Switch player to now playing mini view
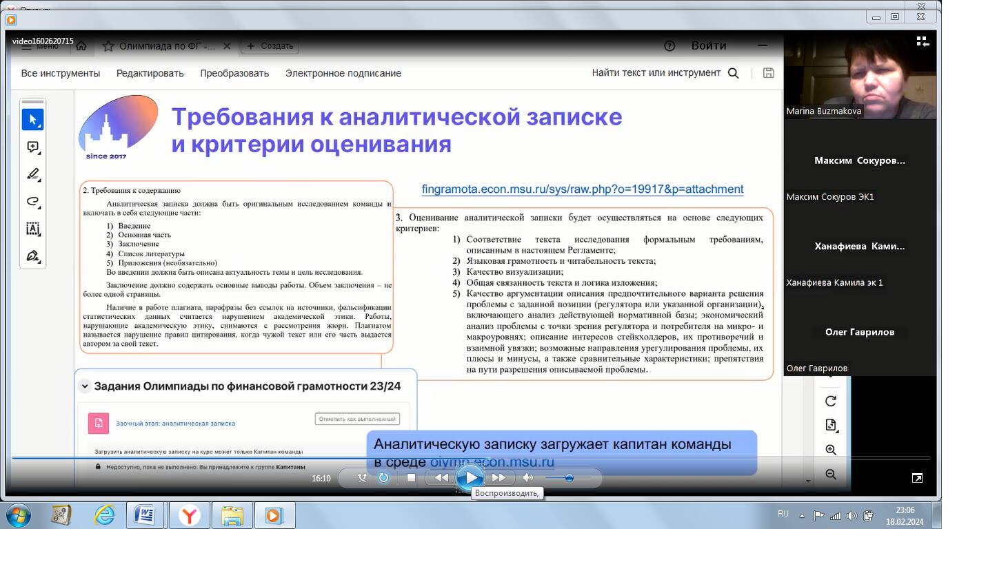Viewport: 997px width, 573px height. tap(917, 478)
